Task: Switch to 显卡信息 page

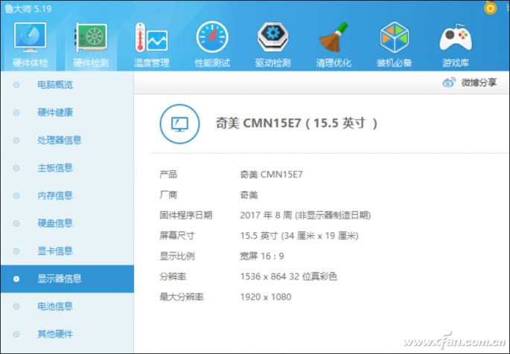Action: [x=67, y=251]
